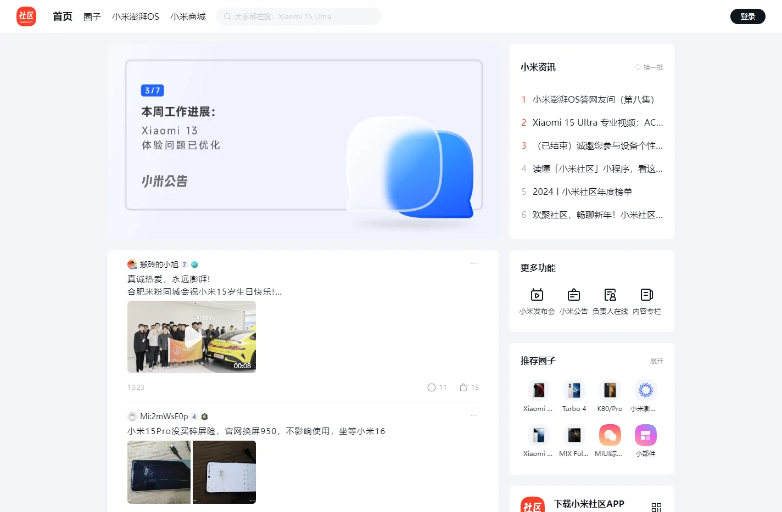Click the 社区 logo icon in header
Viewport: 782px width, 512px height.
click(26, 16)
